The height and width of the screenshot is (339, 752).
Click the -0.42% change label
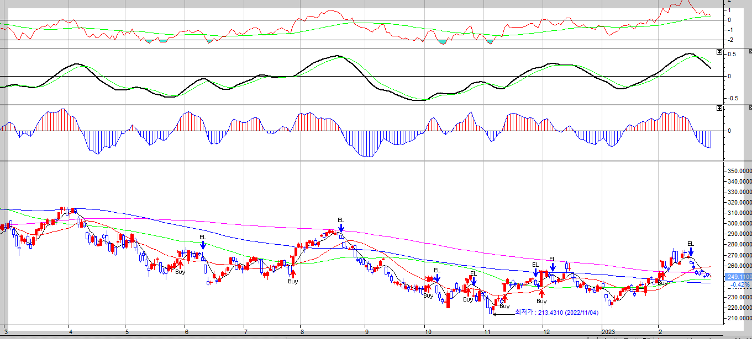(x=740, y=285)
